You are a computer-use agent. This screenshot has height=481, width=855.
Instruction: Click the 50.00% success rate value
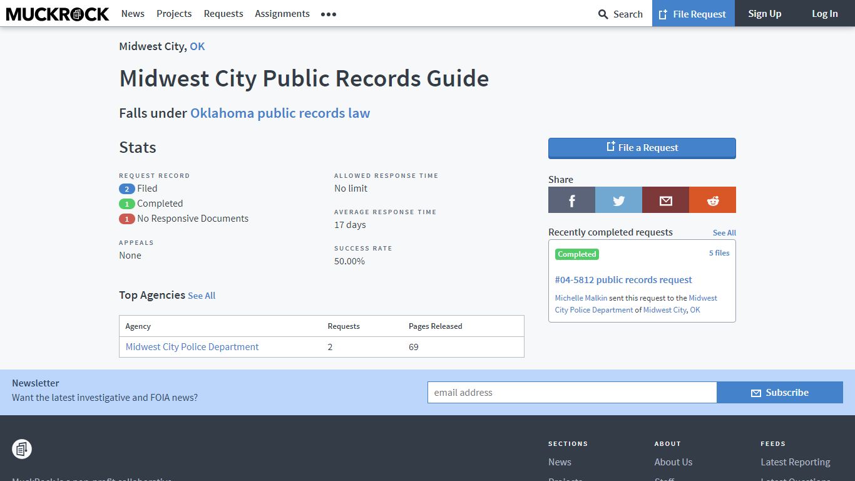[349, 261]
